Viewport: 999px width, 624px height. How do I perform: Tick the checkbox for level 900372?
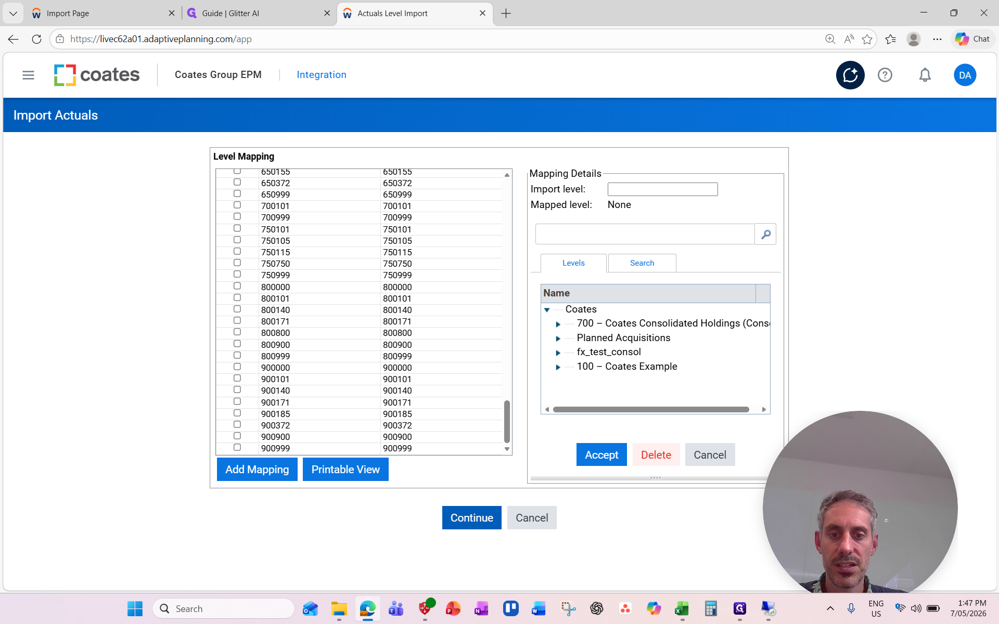point(237,424)
